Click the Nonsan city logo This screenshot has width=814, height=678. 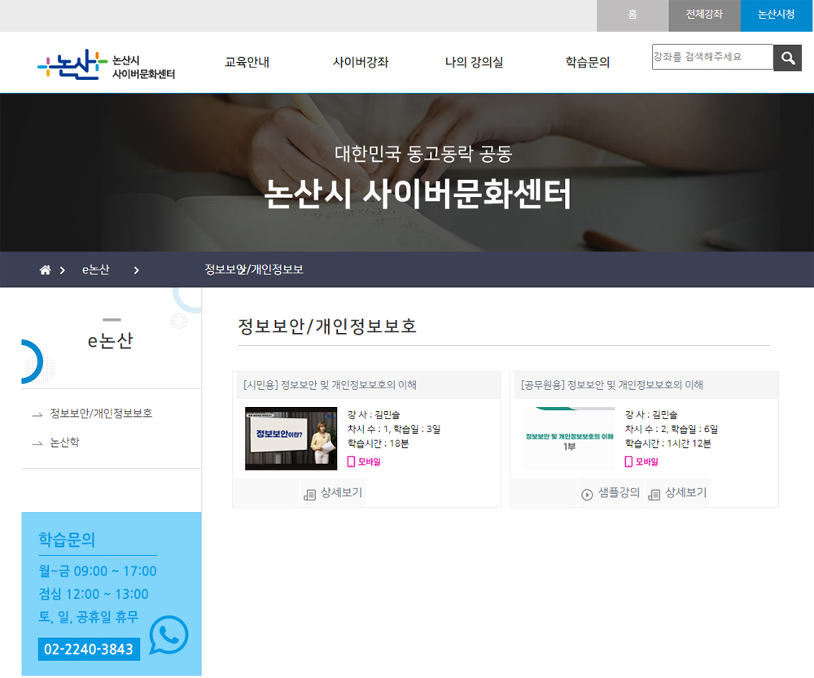click(107, 65)
